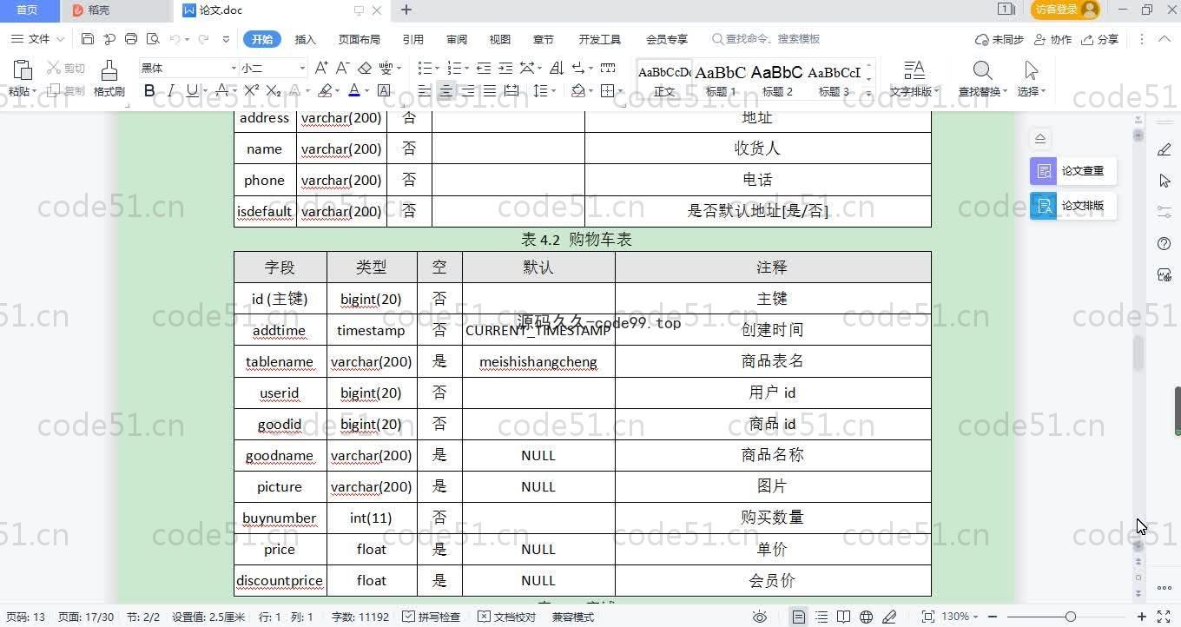The width and height of the screenshot is (1181, 627).
Task: Toggle Italic formatting
Action: [171, 90]
